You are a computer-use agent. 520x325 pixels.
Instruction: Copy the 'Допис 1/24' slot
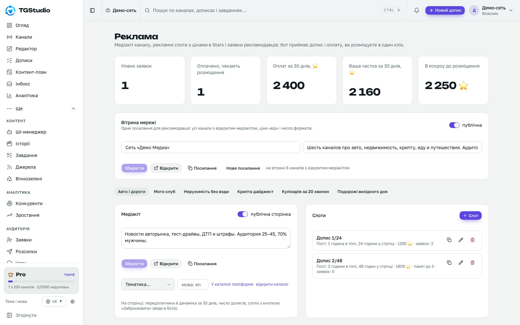tap(449, 240)
